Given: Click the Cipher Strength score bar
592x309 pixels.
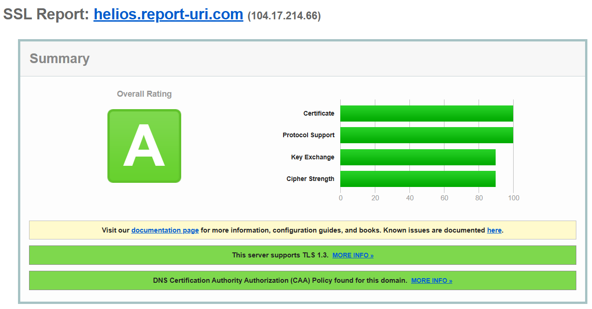Looking at the screenshot, I should tap(418, 179).
